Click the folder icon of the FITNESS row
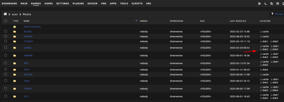Viewport: 284px width, 102px height. click(x=15, y=41)
